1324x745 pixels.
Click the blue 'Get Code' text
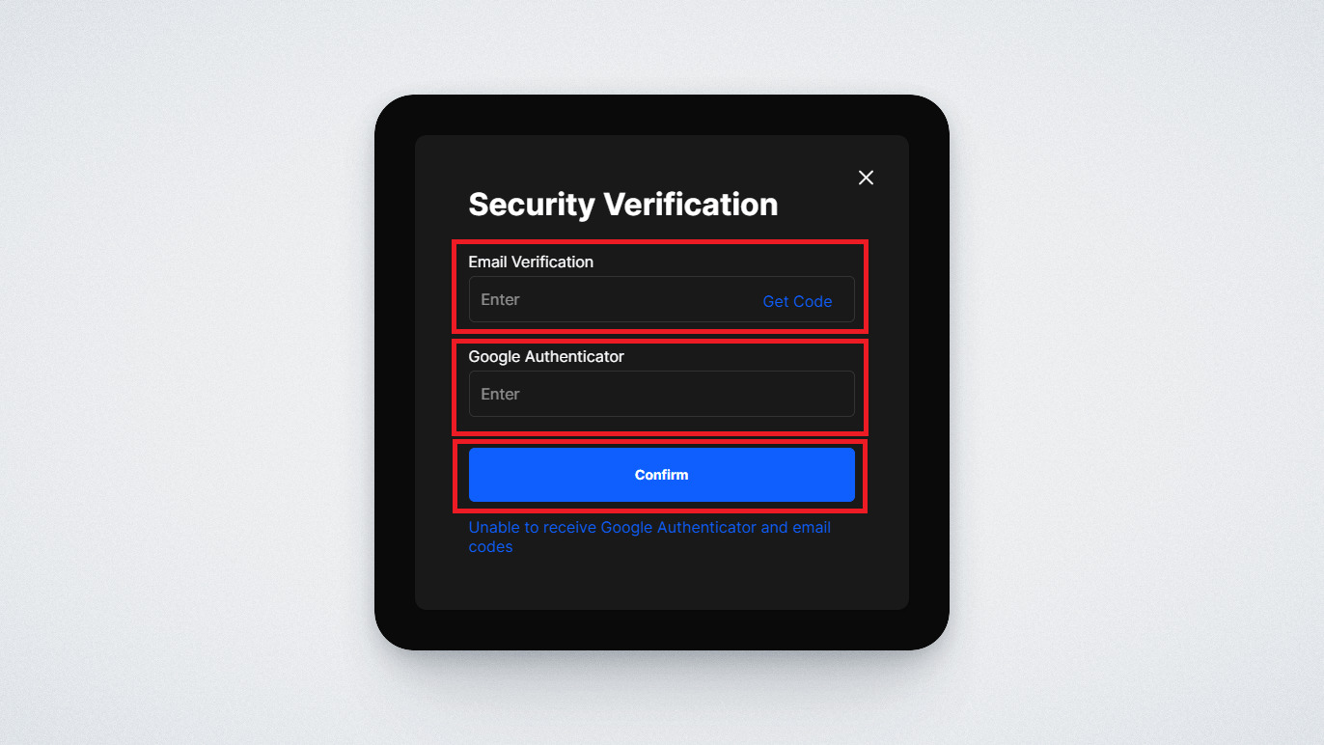click(x=797, y=301)
